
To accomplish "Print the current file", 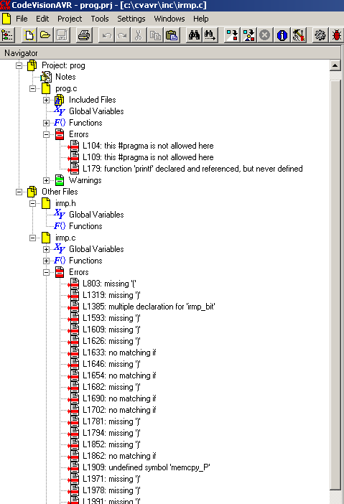I will [x=84, y=35].
